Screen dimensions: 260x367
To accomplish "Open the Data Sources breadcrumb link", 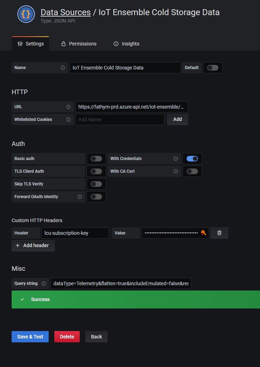I will tap(66, 12).
